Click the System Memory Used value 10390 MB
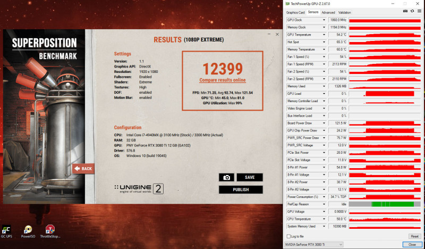Viewport: 425px width, 249px height. [338, 226]
